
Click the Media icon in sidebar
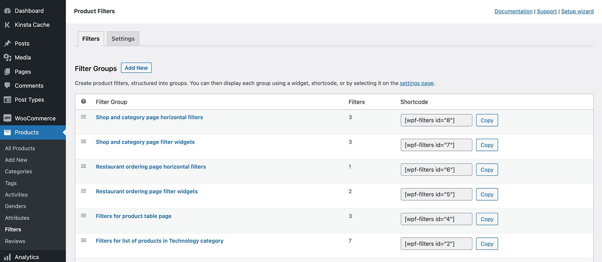(7, 57)
